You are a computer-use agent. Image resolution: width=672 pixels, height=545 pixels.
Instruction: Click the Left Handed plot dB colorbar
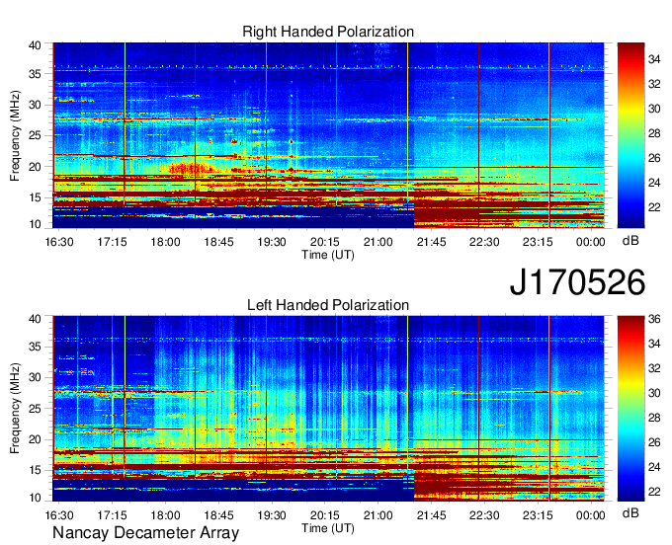[x=630, y=409]
